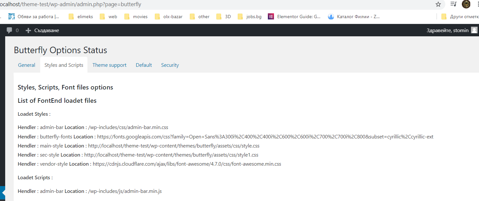Open the media control playlist icon

453,4
